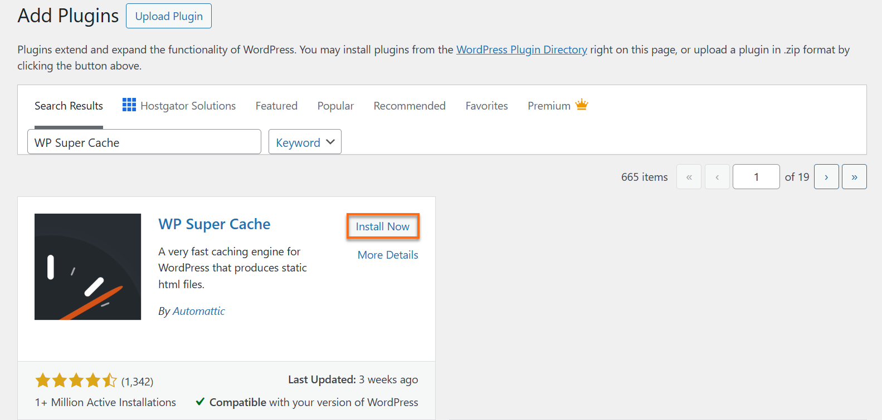
Task: Click the '665 items' count text
Action: pos(645,177)
